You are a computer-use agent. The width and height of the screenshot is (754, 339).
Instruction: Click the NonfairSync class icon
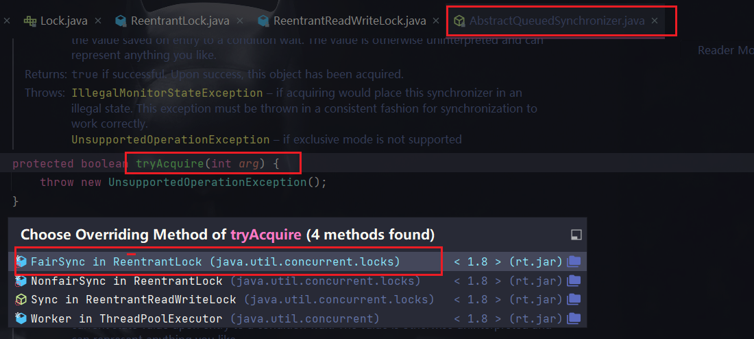click(21, 281)
